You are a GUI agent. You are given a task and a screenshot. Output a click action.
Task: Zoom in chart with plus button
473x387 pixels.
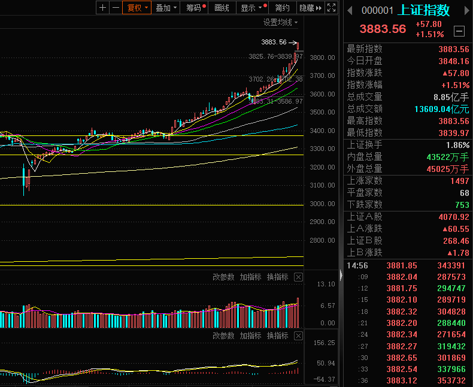[x=102, y=8]
